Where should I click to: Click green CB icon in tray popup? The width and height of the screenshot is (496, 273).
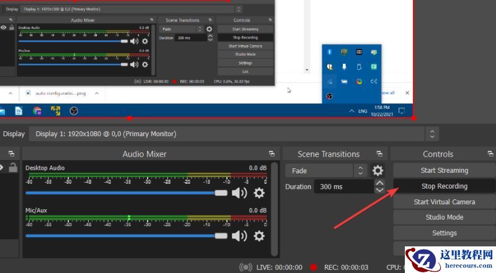(x=374, y=67)
